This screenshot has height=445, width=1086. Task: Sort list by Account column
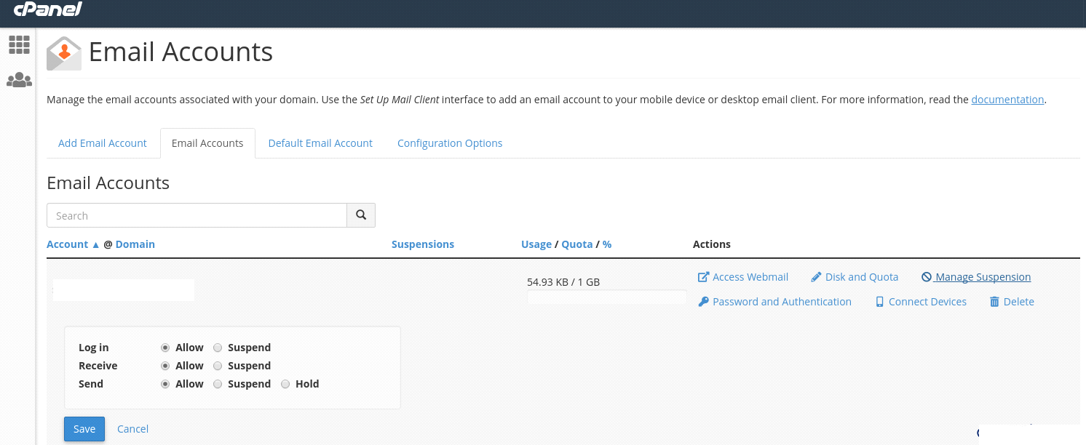pos(68,244)
